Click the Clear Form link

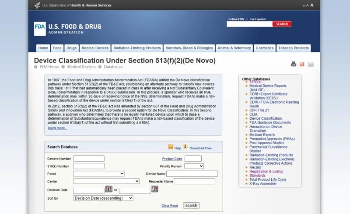pyautogui.click(x=169, y=206)
